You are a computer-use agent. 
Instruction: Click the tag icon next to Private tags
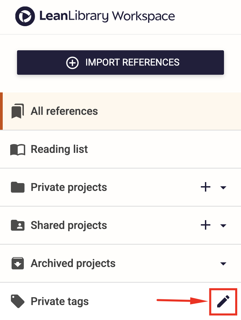(18, 301)
